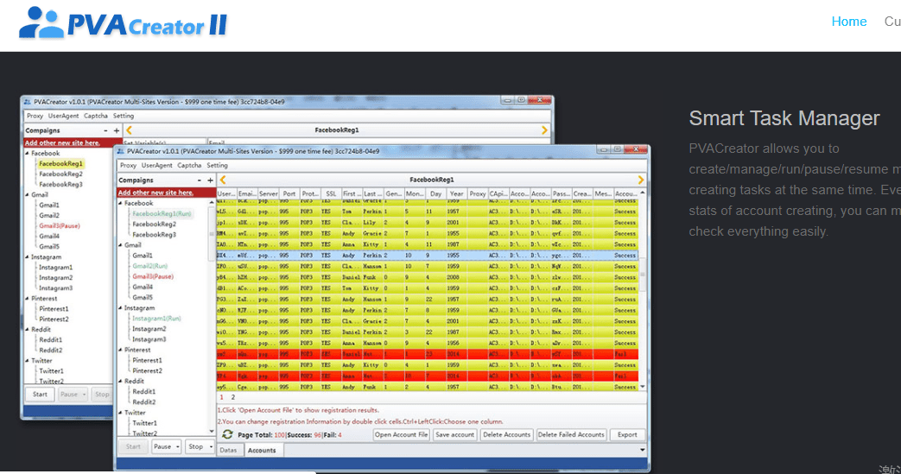Select the blue highlighted Andy Perkin row

pos(427,255)
